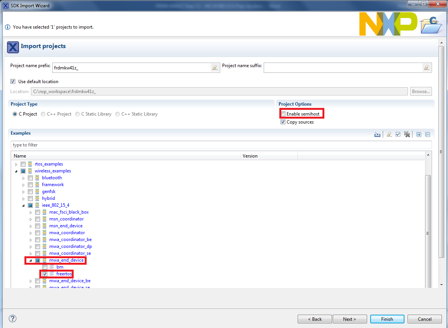Collapse the ieee_802_15_4 tree node

[24, 206]
